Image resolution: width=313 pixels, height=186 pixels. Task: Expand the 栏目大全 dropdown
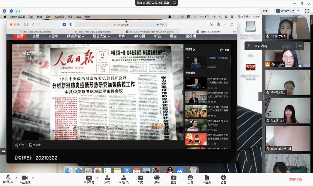(101, 36)
